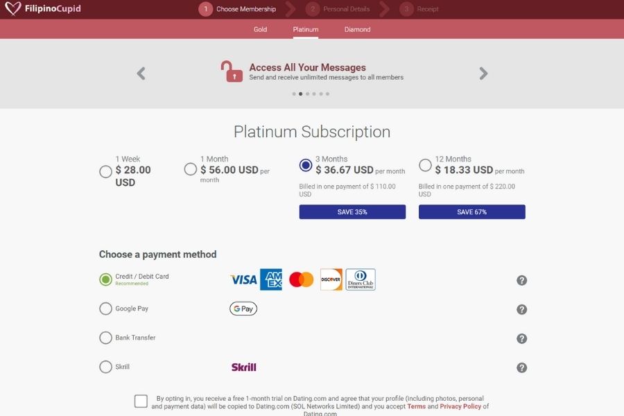Go to previous banner slide with left arrow
The width and height of the screenshot is (624, 416).
pyautogui.click(x=141, y=73)
